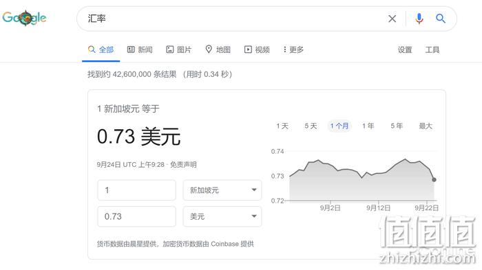Click the blue magnifier search icon
This screenshot has height=270, width=482.
click(441, 19)
